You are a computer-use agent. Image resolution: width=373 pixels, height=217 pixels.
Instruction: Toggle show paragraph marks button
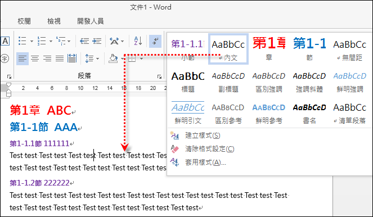coord(155,41)
